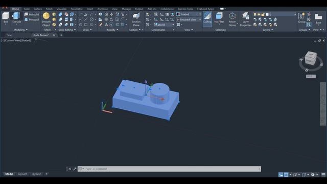Open the No Filter selection dropdown
This screenshot has width=327, height=184.
pos(219,18)
